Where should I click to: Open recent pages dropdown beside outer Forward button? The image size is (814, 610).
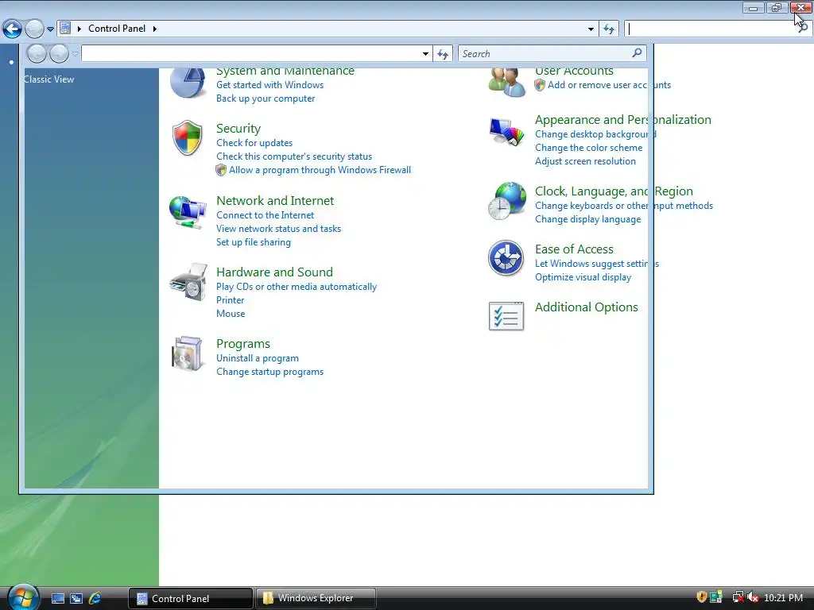tap(50, 29)
